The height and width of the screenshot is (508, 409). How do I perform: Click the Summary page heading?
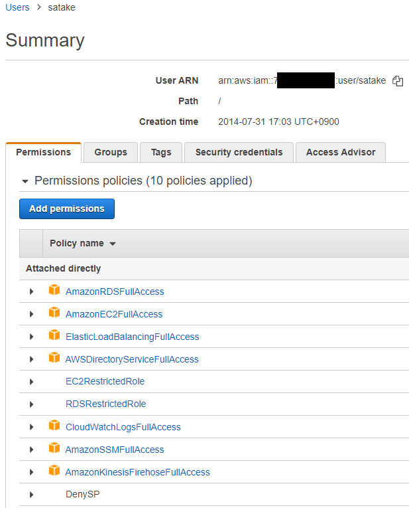45,41
